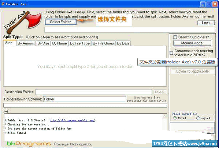Switch to the By Size tab
This screenshot has width=219, height=148.
click(x=43, y=43)
